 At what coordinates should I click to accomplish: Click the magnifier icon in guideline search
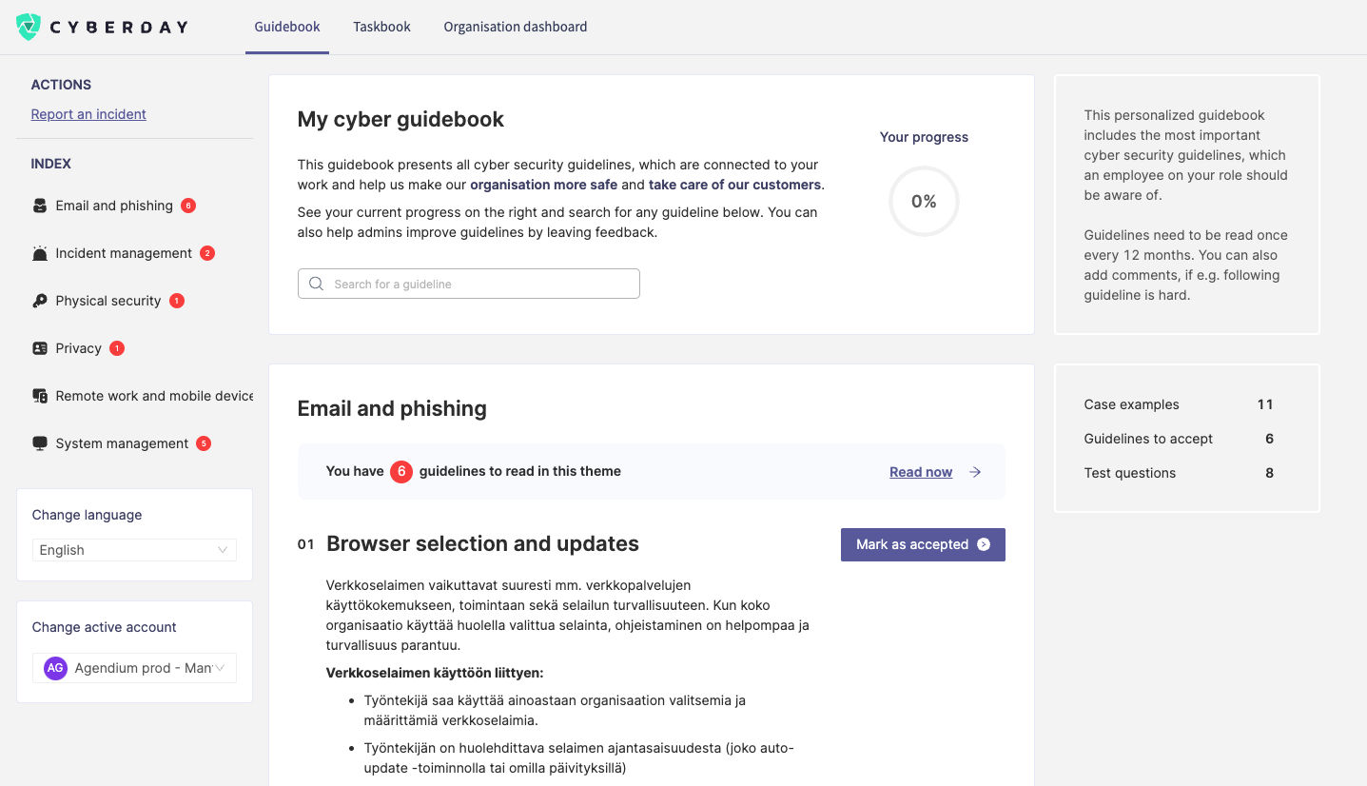(x=317, y=284)
